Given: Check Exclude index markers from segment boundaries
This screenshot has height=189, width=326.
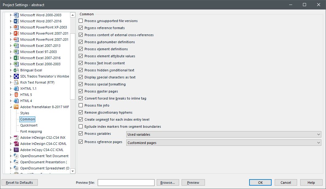Looking at the screenshot, I should (x=81, y=127).
